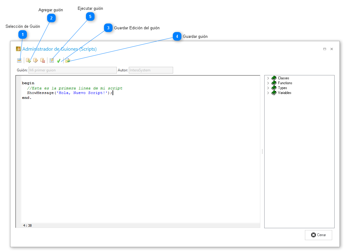Run the script with the execute icon
The width and height of the screenshot is (345, 252).
pyautogui.click(x=52, y=60)
